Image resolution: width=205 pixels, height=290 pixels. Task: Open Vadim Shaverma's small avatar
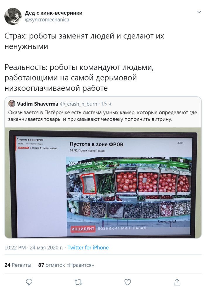pos(12,104)
